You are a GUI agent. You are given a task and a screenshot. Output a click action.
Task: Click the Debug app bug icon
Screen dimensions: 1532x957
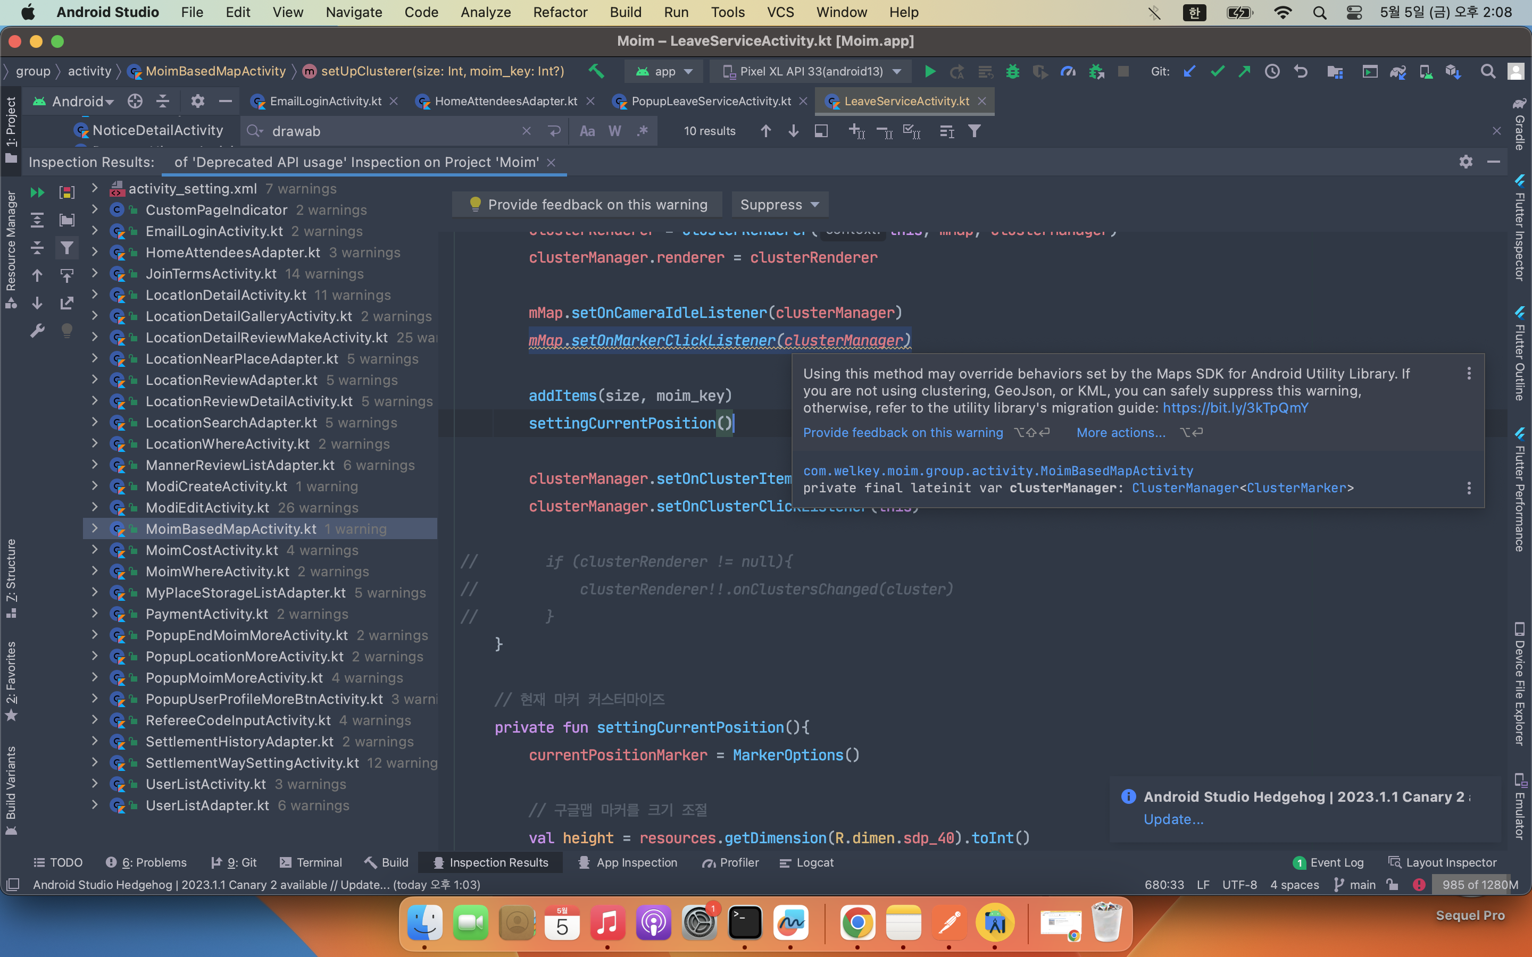(1012, 72)
